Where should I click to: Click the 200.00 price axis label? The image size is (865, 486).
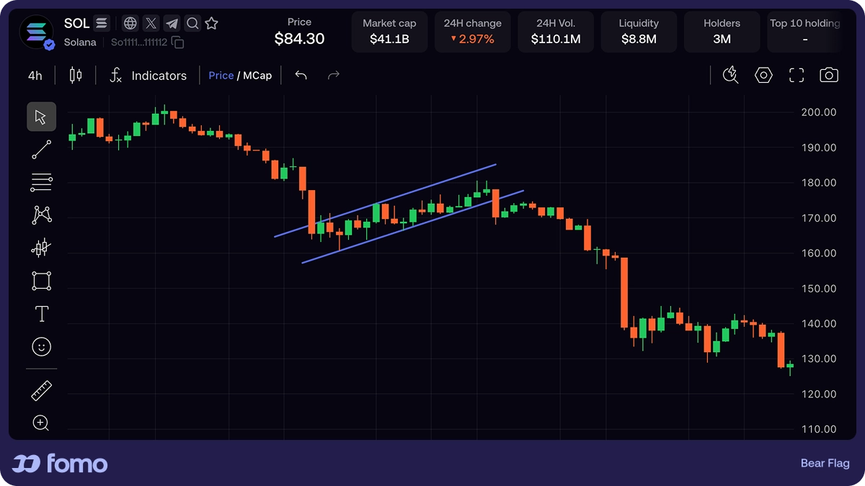click(x=819, y=112)
